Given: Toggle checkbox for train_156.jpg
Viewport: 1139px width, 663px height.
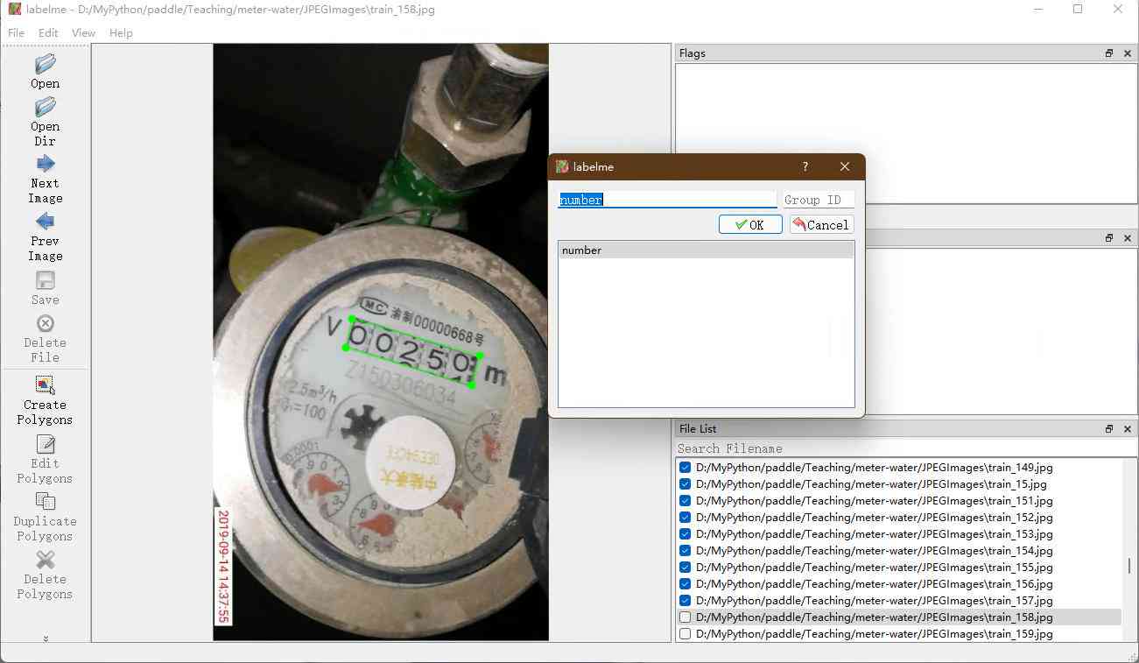Looking at the screenshot, I should coord(686,584).
